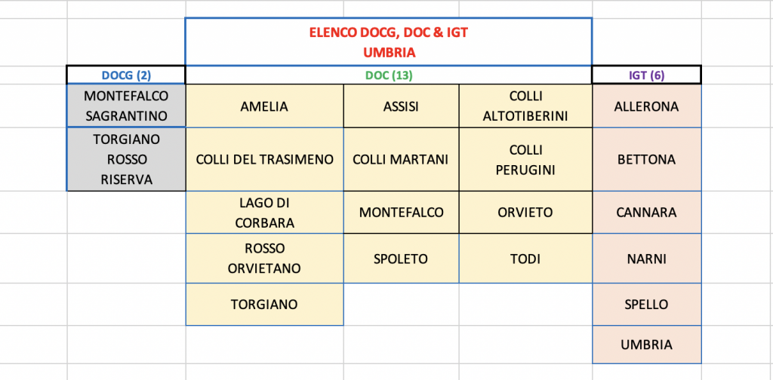Select the SPOLETO cell

402,259
